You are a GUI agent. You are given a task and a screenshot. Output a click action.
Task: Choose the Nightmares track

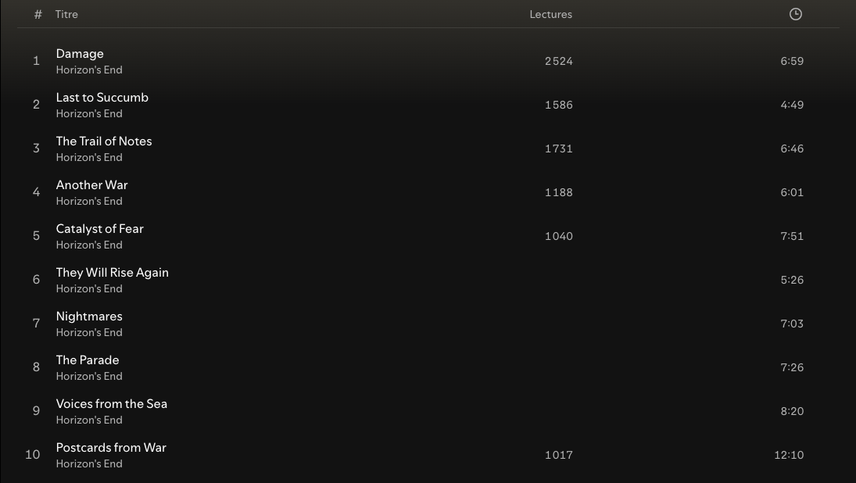89,316
